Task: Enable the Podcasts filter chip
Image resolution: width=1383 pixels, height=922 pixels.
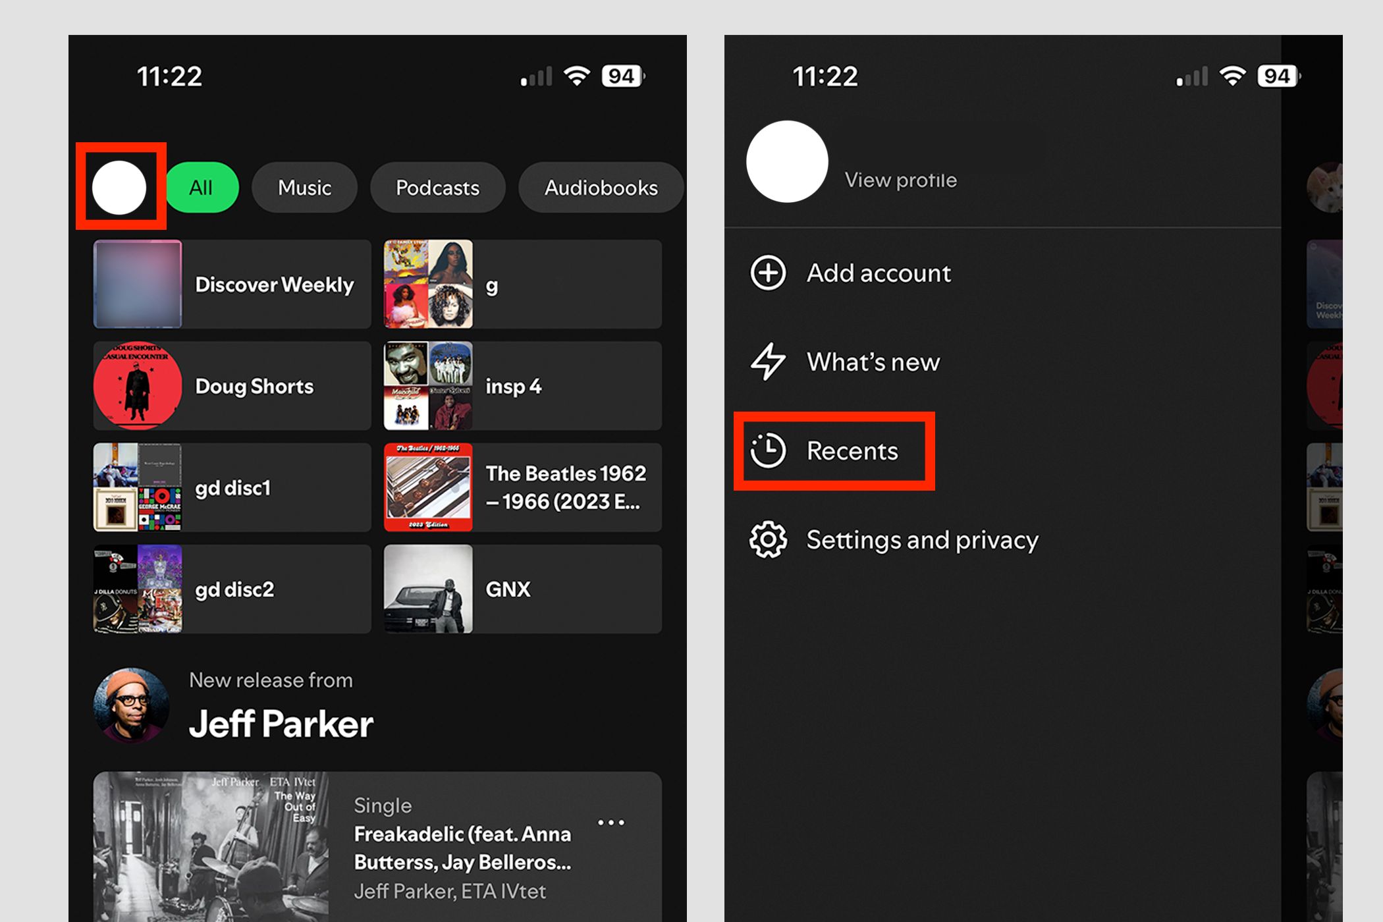Action: click(437, 187)
